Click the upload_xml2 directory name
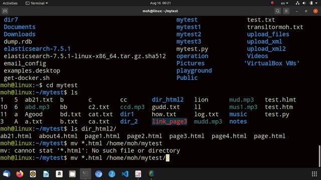 tap(266, 49)
